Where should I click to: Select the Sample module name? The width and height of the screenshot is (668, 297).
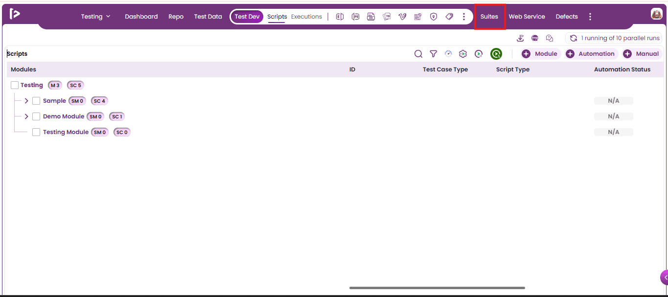coord(54,101)
